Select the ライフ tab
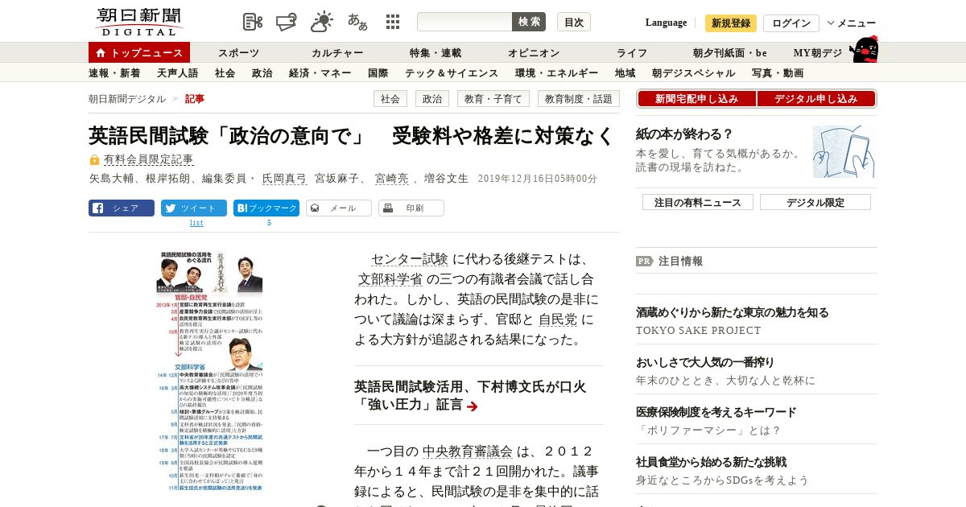Viewport: 966px width, 507px height. [632, 53]
